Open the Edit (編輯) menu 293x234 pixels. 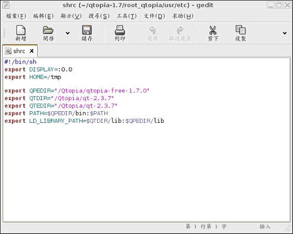point(43,16)
